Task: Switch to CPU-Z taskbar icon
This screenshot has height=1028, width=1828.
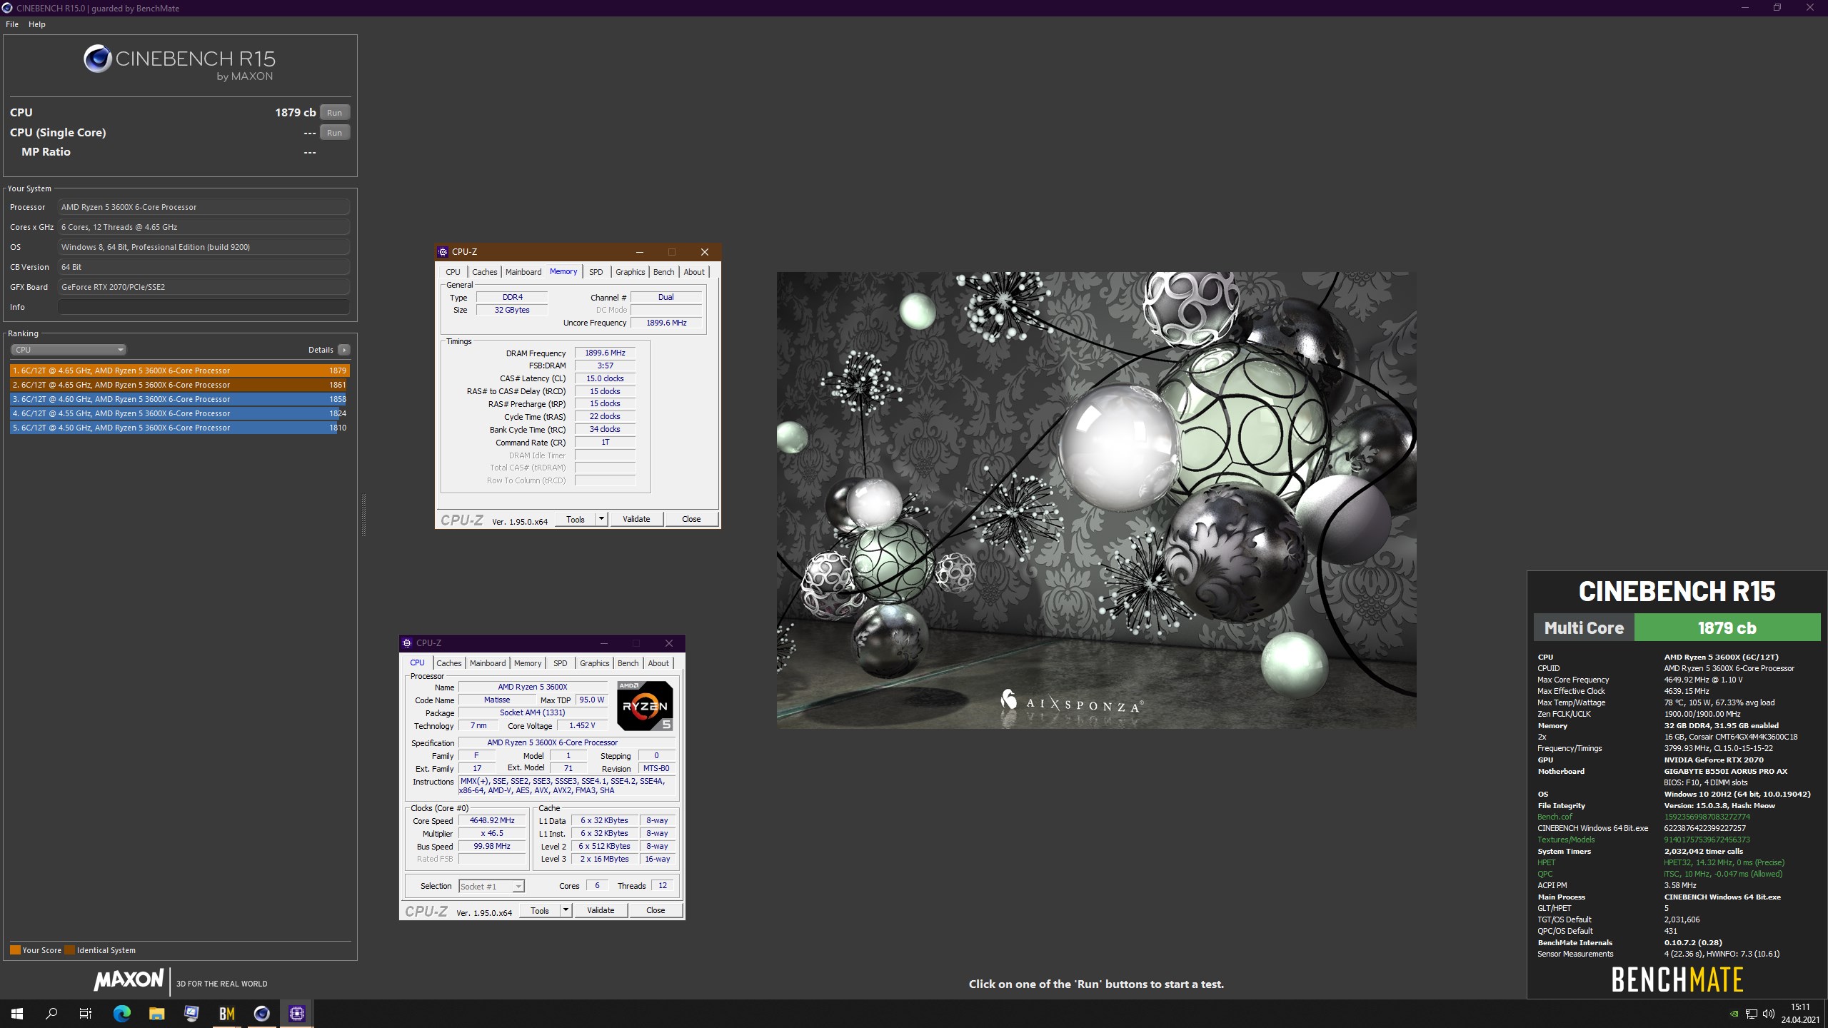Action: [x=296, y=1013]
